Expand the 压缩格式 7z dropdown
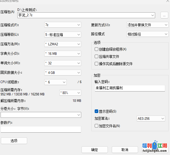This screenshot has height=155, width=170. (78, 25)
